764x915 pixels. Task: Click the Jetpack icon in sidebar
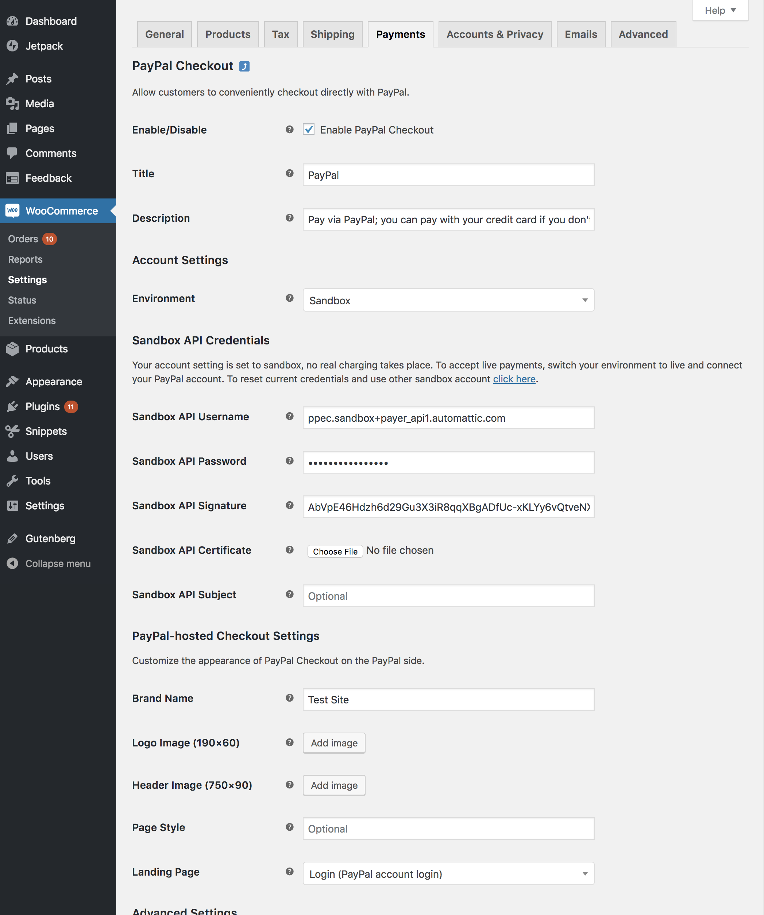coord(13,46)
